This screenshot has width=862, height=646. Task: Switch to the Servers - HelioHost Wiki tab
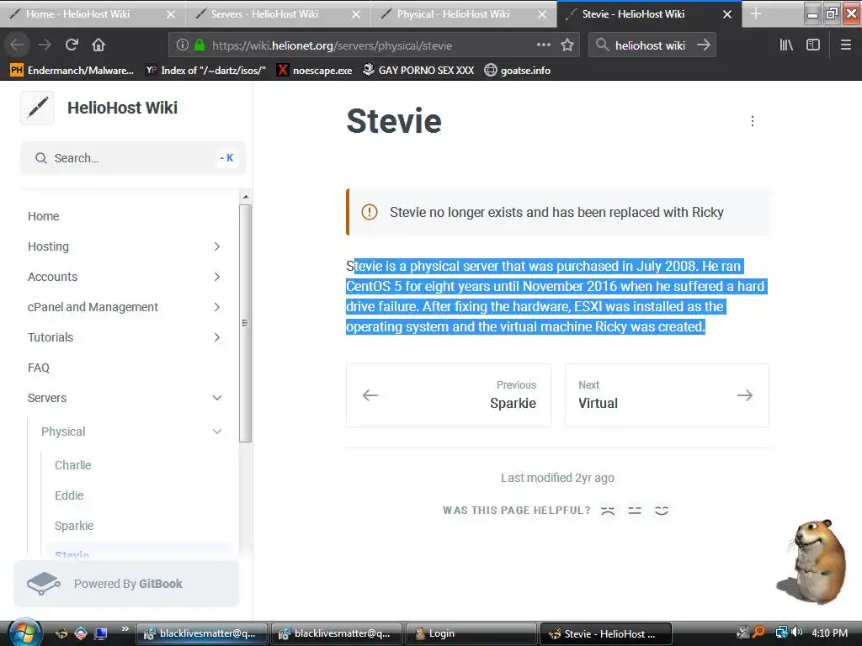coord(278,14)
